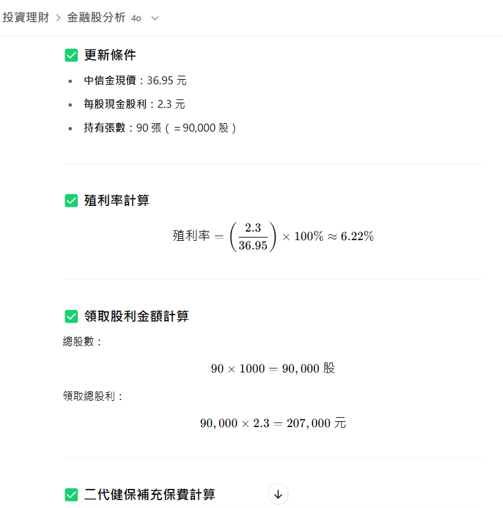
Task: Click the 更新條件 heading text
Action: click(110, 55)
